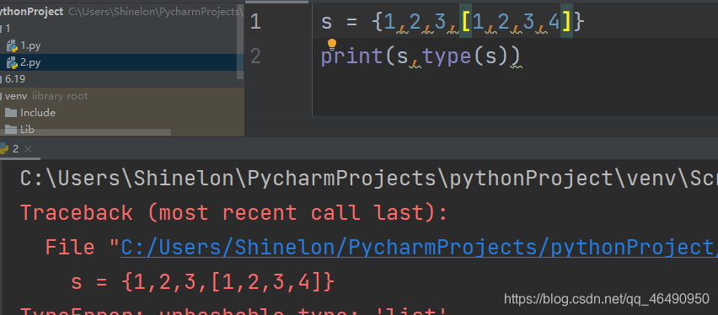Expand the 6.19 folder
The height and width of the screenshot is (315, 718).
[x=15, y=79]
